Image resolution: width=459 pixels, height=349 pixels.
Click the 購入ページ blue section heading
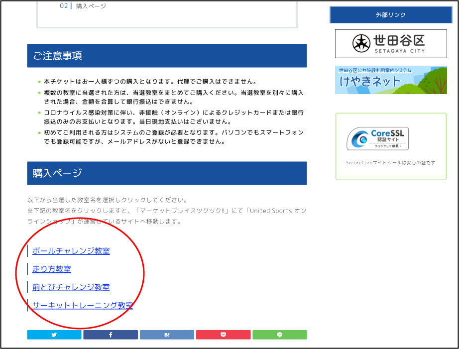point(167,173)
